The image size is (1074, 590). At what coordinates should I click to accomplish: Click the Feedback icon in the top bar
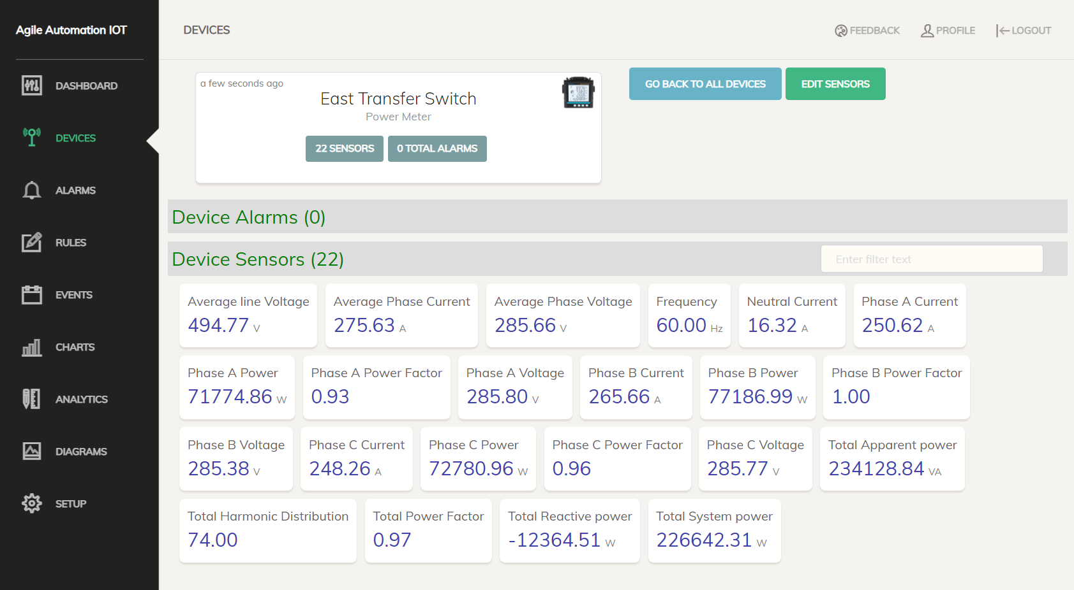click(841, 30)
